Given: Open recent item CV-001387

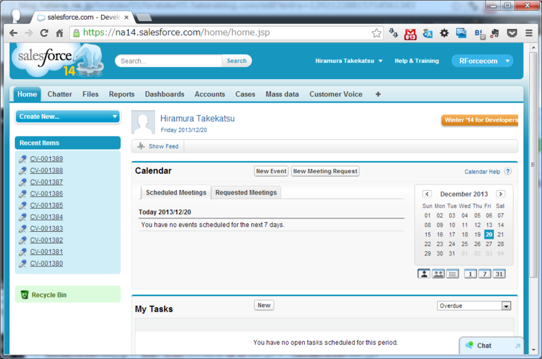Looking at the screenshot, I should (46, 182).
